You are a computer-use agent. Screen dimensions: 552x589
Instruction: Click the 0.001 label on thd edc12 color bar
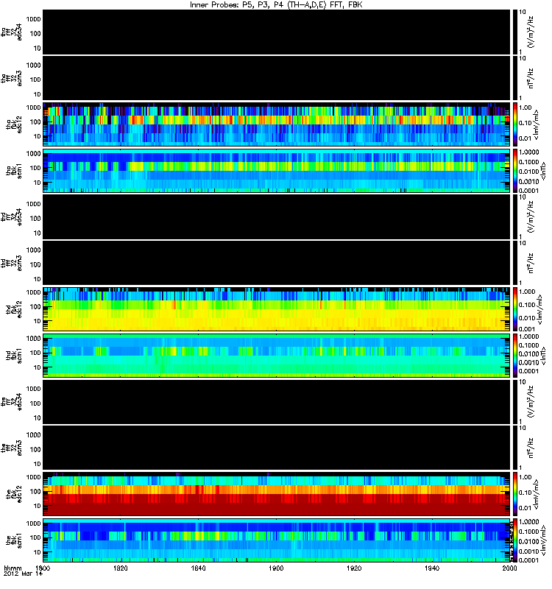(x=526, y=328)
